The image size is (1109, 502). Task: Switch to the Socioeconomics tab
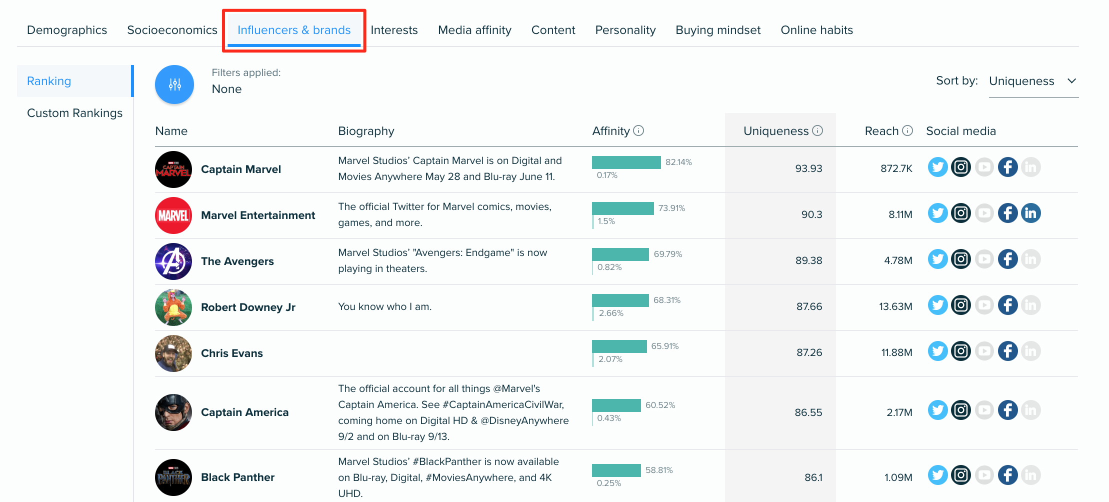[172, 30]
